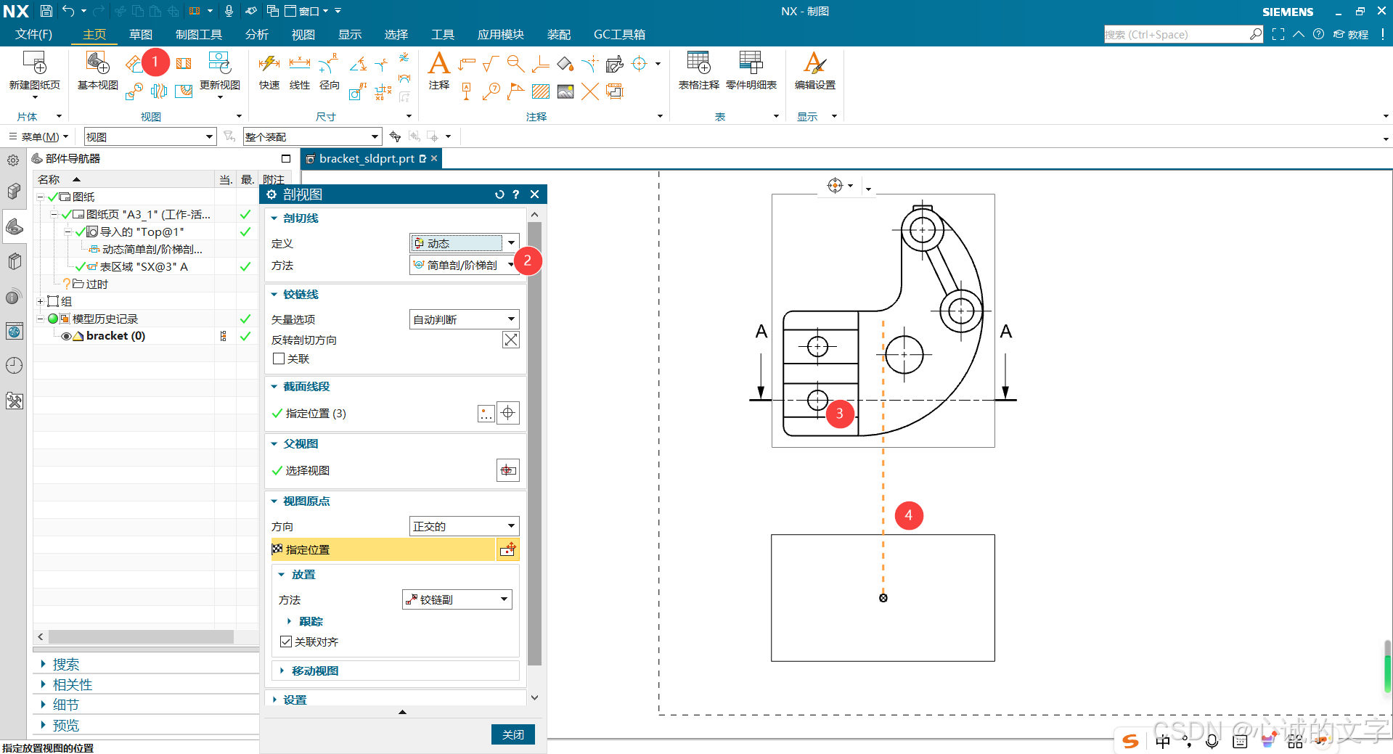This screenshot has width=1393, height=754.
Task: Click the Part Navigator horizontal scrollbar
Action: [x=141, y=636]
